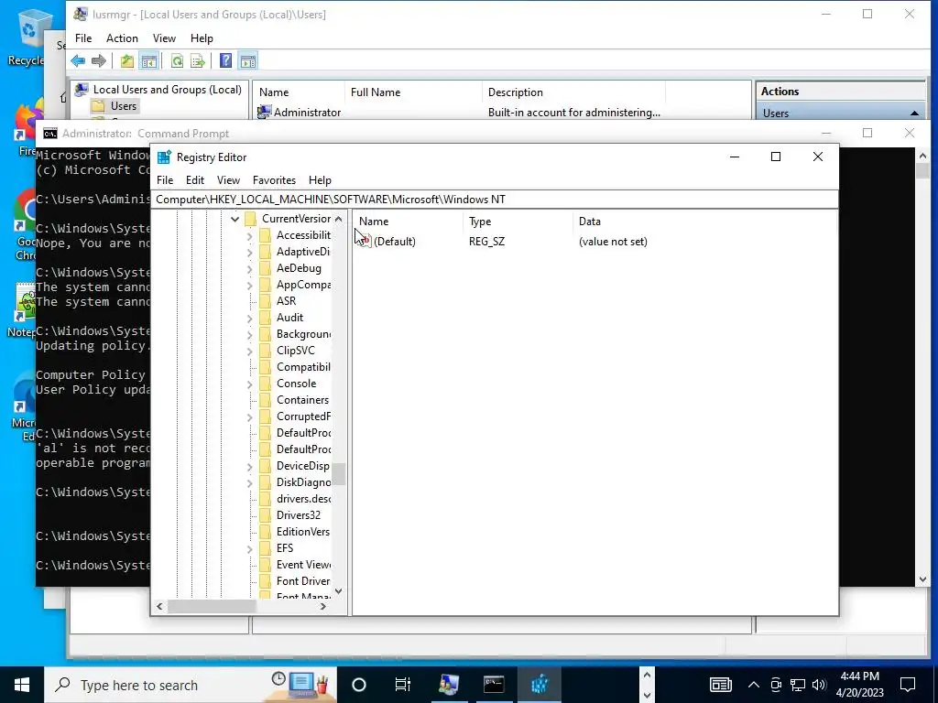Switch to lusrmgr taskbar icon

tap(448, 685)
